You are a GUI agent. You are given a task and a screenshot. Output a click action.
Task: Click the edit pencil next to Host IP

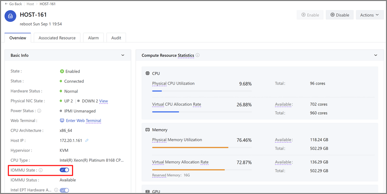coord(87,141)
